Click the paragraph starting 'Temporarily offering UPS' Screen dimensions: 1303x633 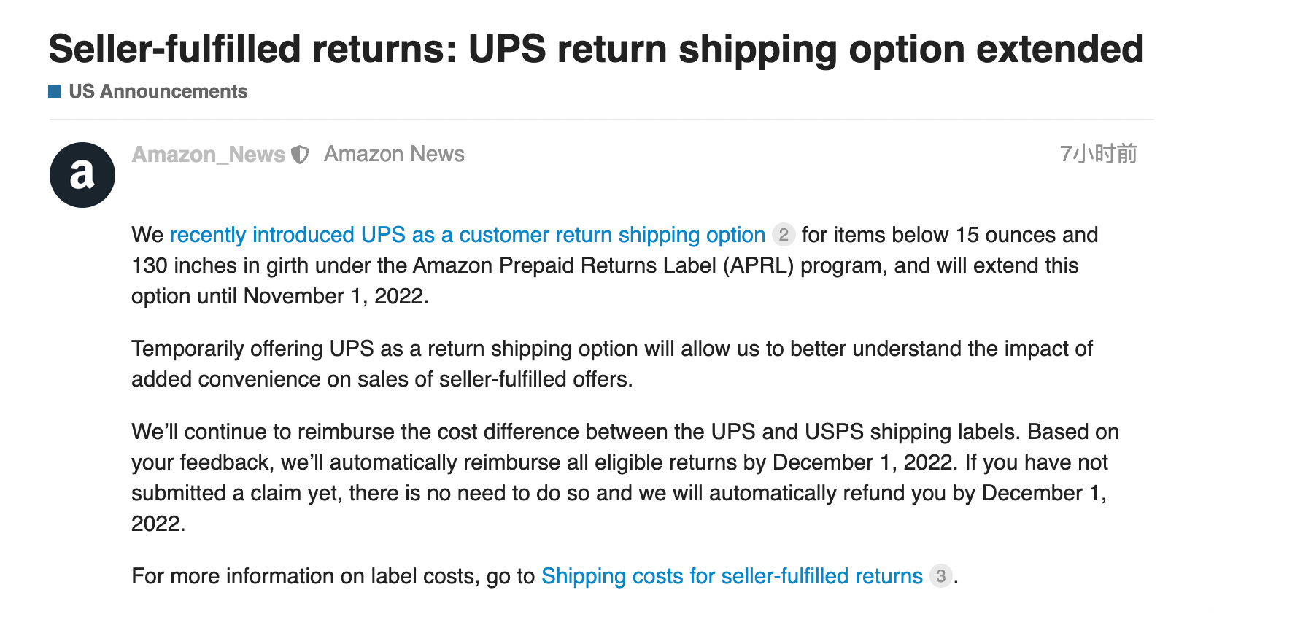tap(612, 364)
